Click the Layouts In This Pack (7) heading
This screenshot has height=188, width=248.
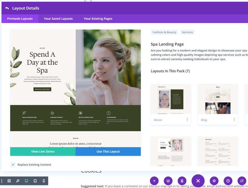tap(170, 71)
